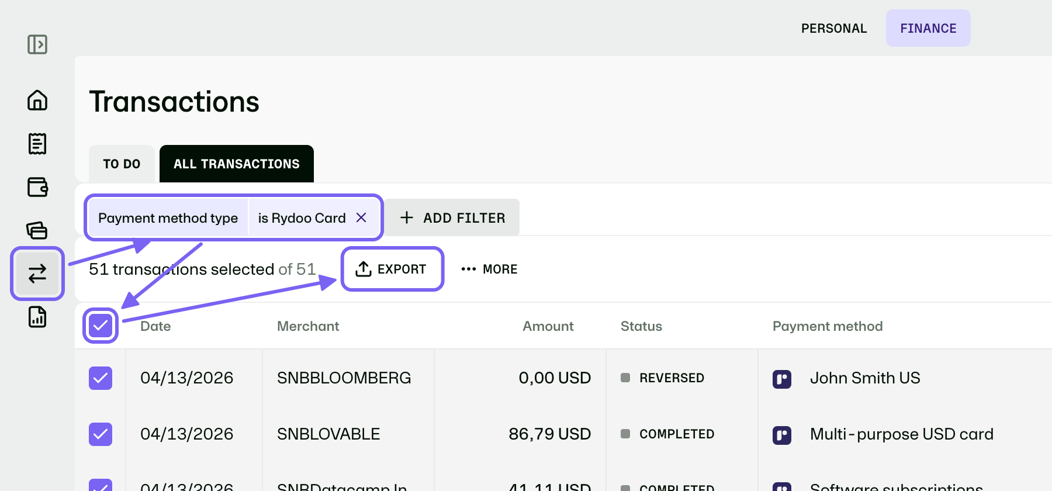The width and height of the screenshot is (1052, 491).
Task: Open the SNBLOVABLE merchant cell
Action: click(x=328, y=434)
